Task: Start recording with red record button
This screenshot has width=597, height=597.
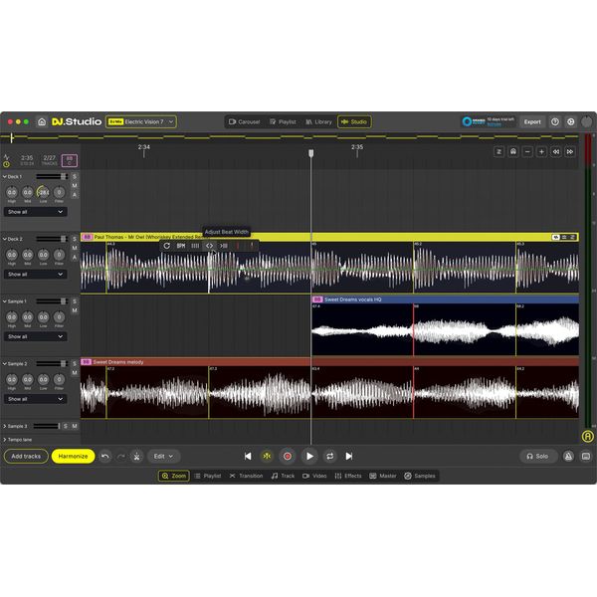Action: (x=288, y=456)
